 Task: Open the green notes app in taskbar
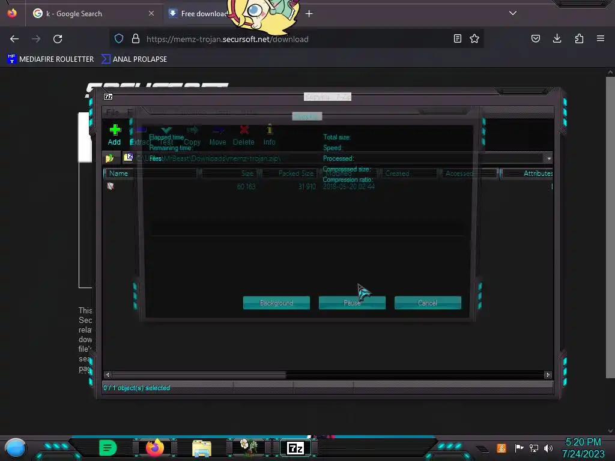tap(108, 448)
